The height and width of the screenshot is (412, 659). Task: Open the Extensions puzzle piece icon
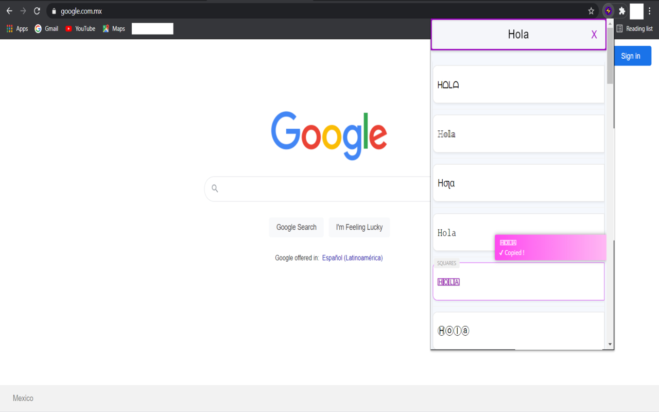[622, 11]
